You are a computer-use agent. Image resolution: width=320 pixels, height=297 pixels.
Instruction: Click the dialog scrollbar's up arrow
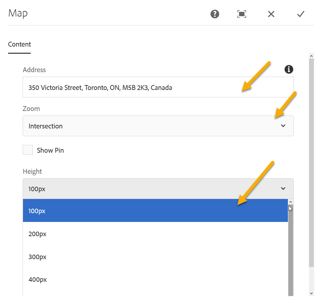click(312, 56)
